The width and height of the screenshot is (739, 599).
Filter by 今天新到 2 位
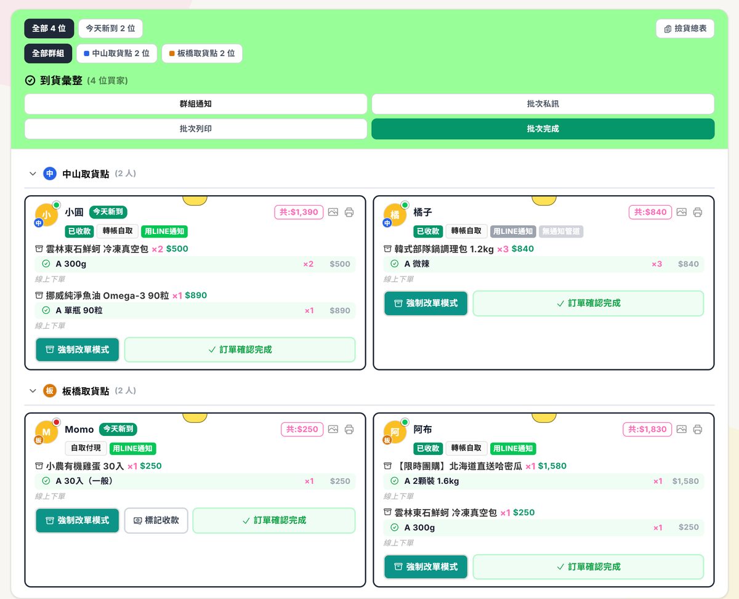pos(110,28)
